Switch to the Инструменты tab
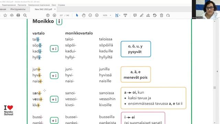The image size is (220, 124). pyautogui.click(x=18, y=9)
